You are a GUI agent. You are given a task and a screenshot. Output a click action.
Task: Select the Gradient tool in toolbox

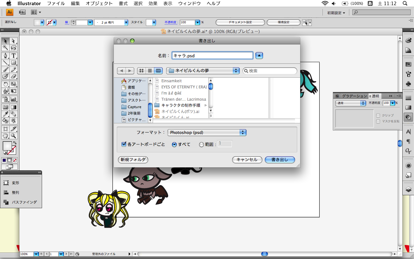point(14,107)
